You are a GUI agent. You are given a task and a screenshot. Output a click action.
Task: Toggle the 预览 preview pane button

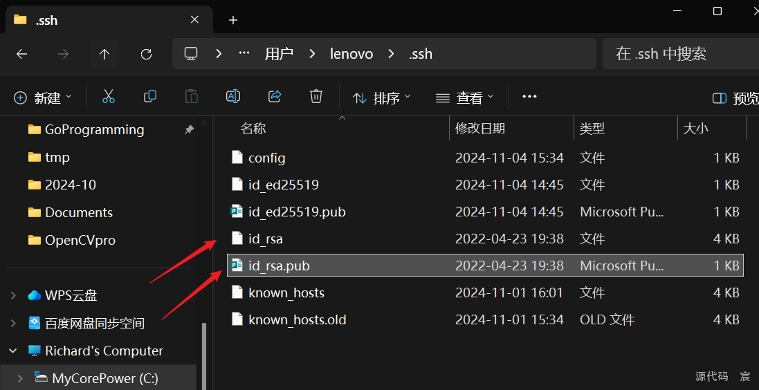pyautogui.click(x=735, y=98)
